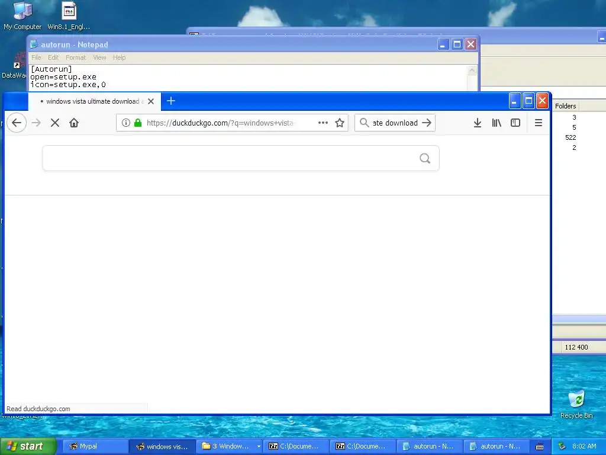This screenshot has width=606, height=455.
Task: Switch to windows vis... taskbar button
Action: (162, 446)
